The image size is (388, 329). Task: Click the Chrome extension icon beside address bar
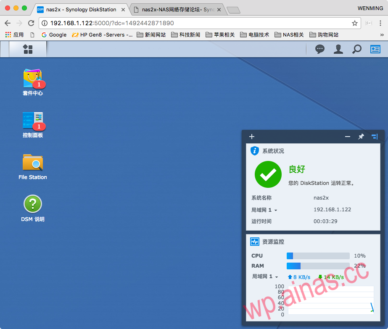coord(368,23)
